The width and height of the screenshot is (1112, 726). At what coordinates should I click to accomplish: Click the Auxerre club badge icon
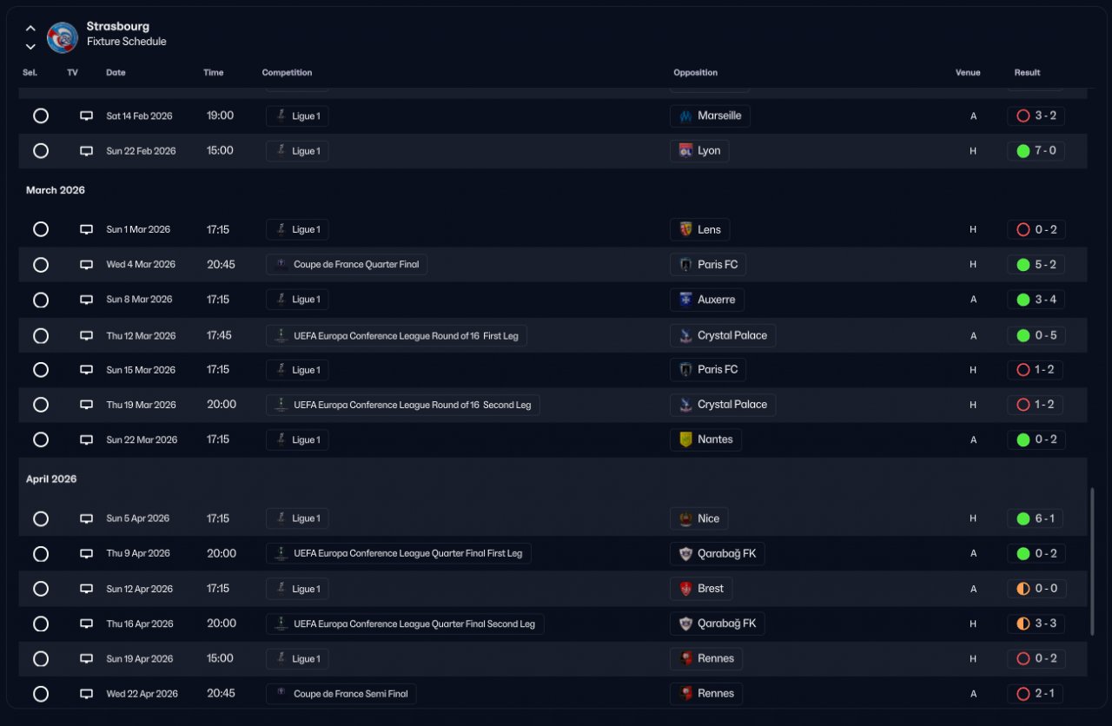[x=685, y=300]
